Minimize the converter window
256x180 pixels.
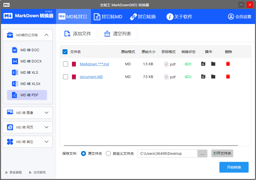tap(241, 5)
